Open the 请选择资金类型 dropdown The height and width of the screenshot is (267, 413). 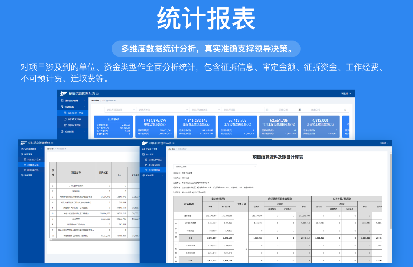point(206,110)
